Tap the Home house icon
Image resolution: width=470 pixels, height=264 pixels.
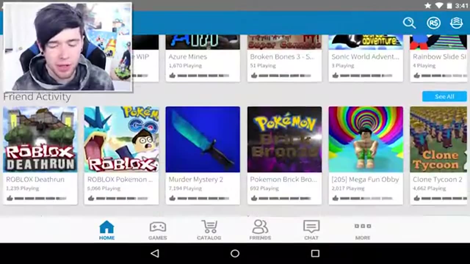coord(106,227)
